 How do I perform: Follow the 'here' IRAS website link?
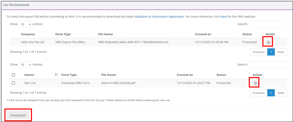(223, 17)
